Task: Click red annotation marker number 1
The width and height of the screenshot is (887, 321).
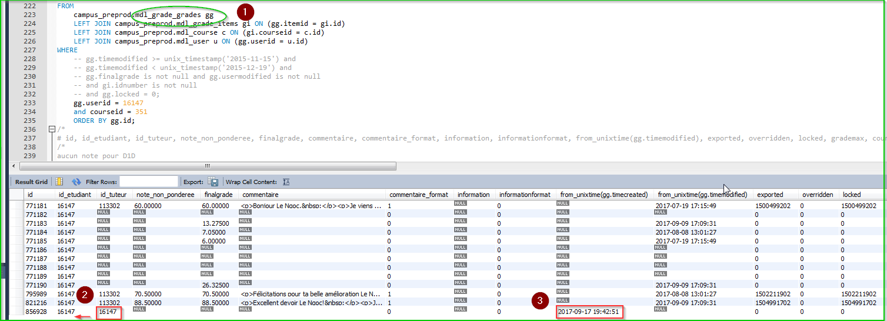Action: [245, 11]
